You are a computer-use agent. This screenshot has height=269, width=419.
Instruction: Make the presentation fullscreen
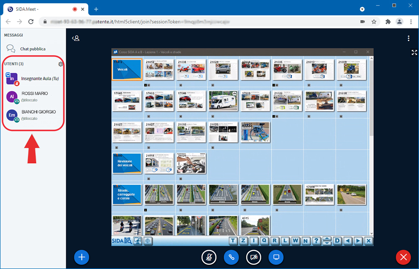(x=414, y=52)
